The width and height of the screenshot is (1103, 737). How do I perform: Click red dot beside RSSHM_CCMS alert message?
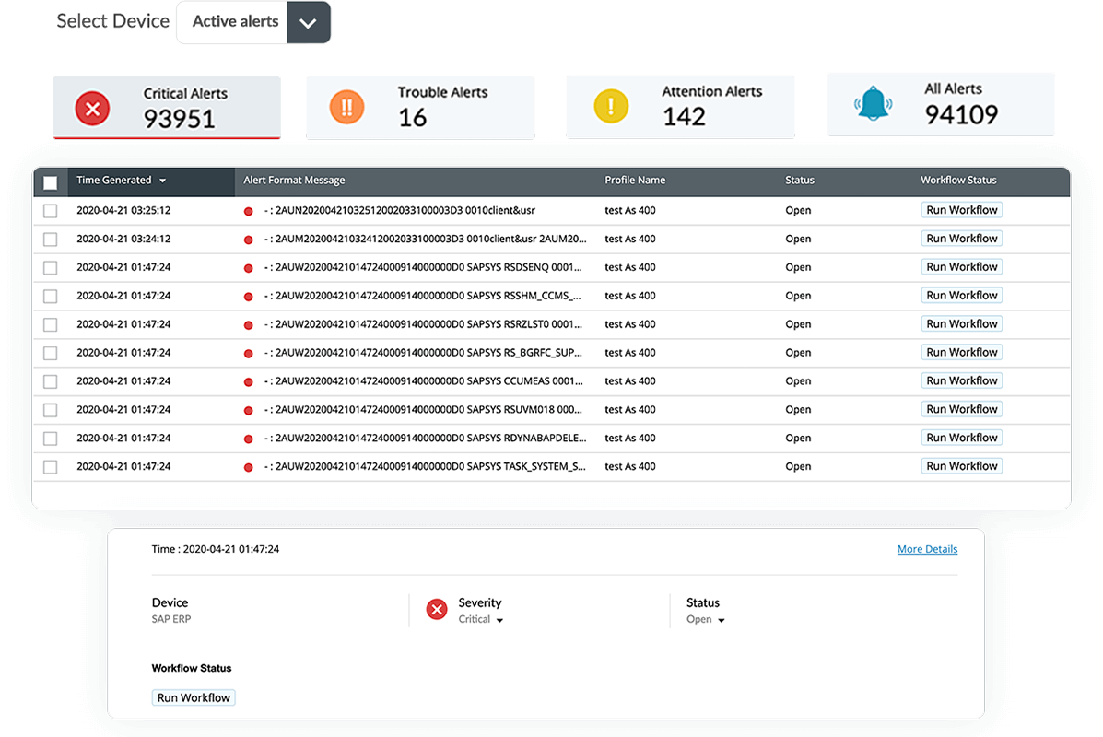pos(248,297)
